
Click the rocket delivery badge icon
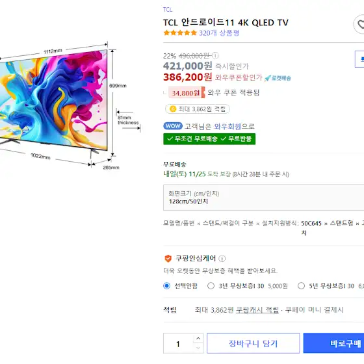[278, 78]
